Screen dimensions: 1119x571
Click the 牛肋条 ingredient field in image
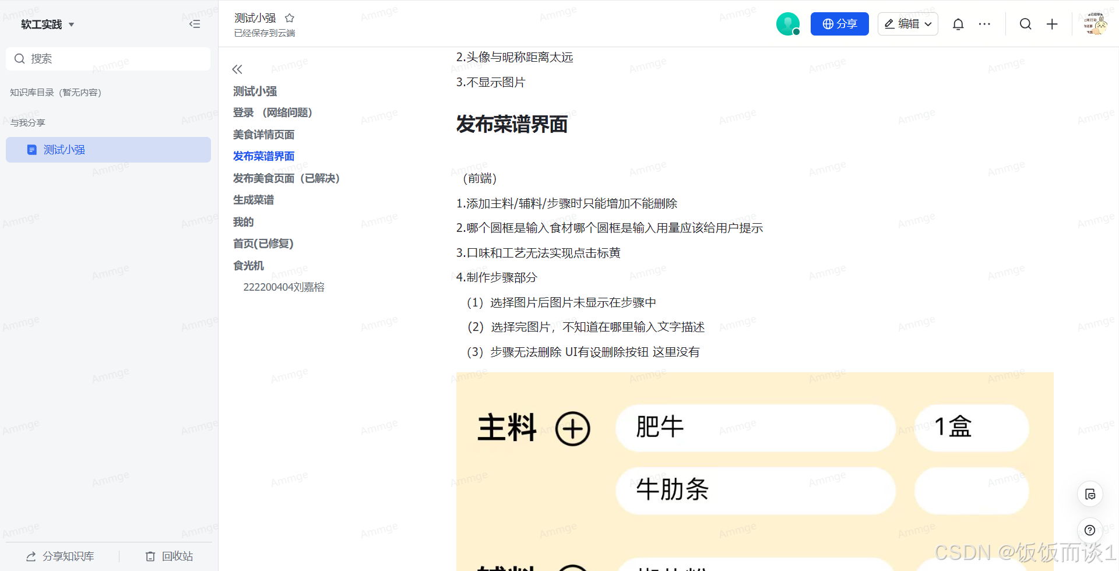click(755, 491)
